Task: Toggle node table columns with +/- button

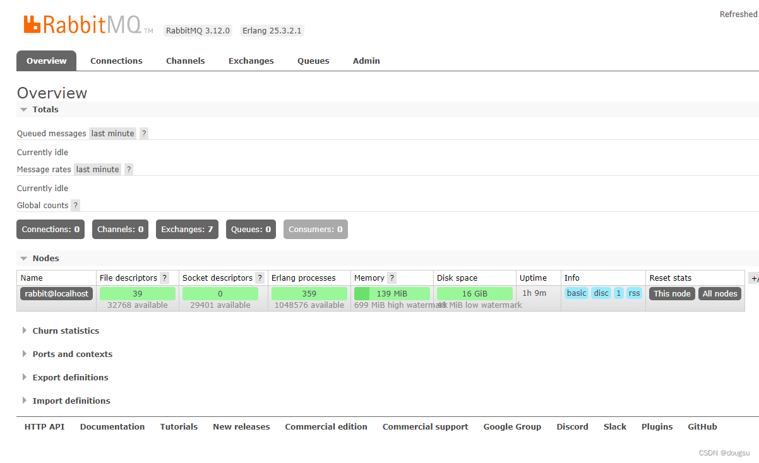Action: pos(754,278)
